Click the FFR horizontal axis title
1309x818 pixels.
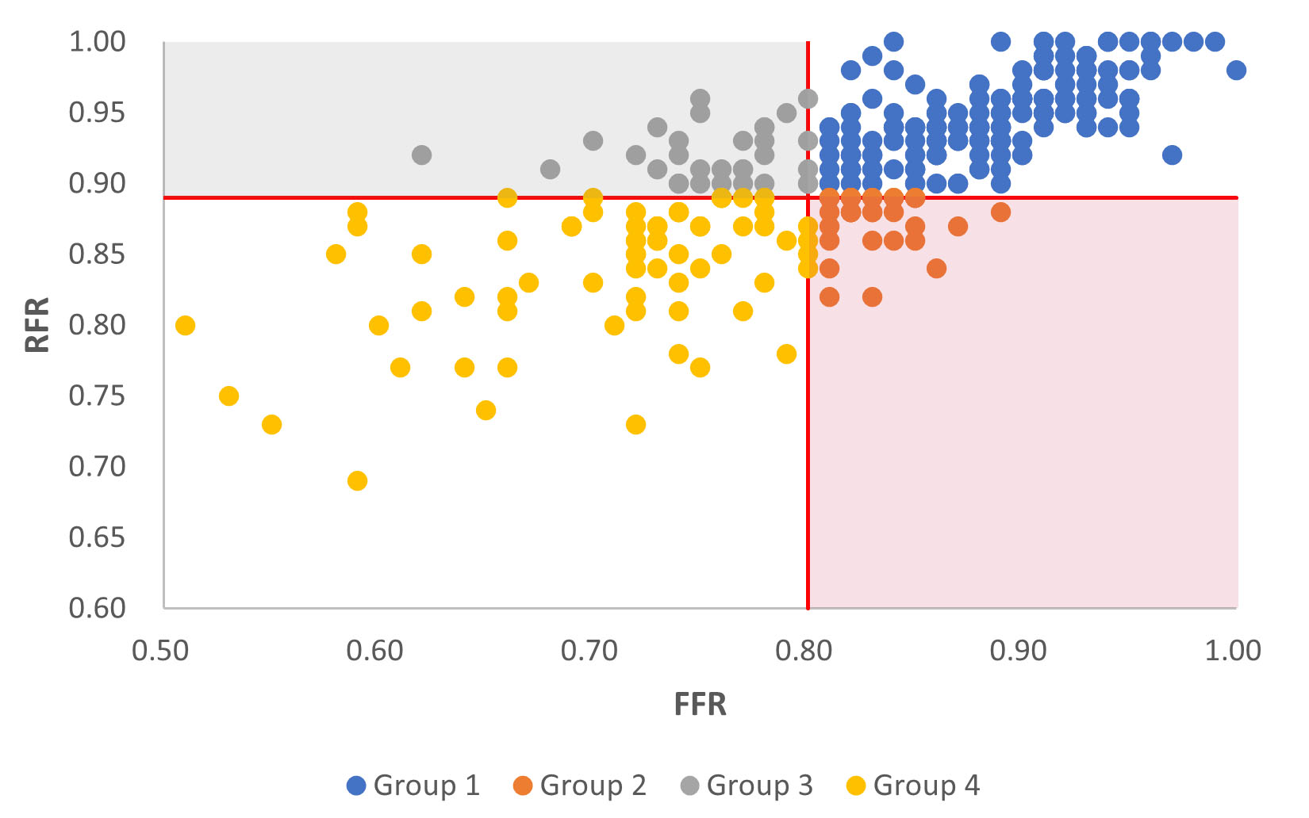point(700,704)
